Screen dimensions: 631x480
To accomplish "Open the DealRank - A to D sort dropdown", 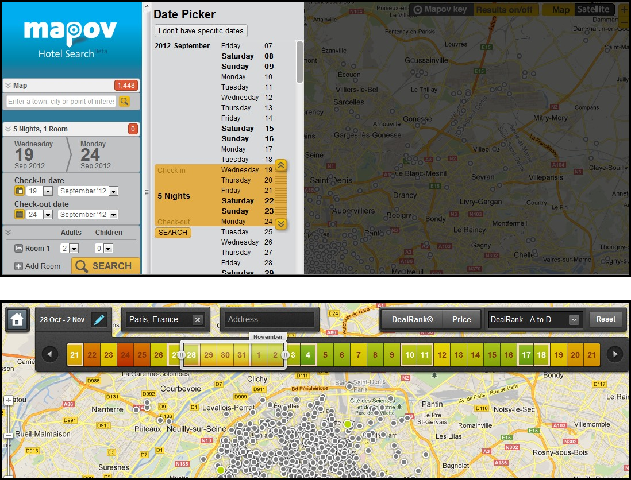I will pyautogui.click(x=574, y=320).
